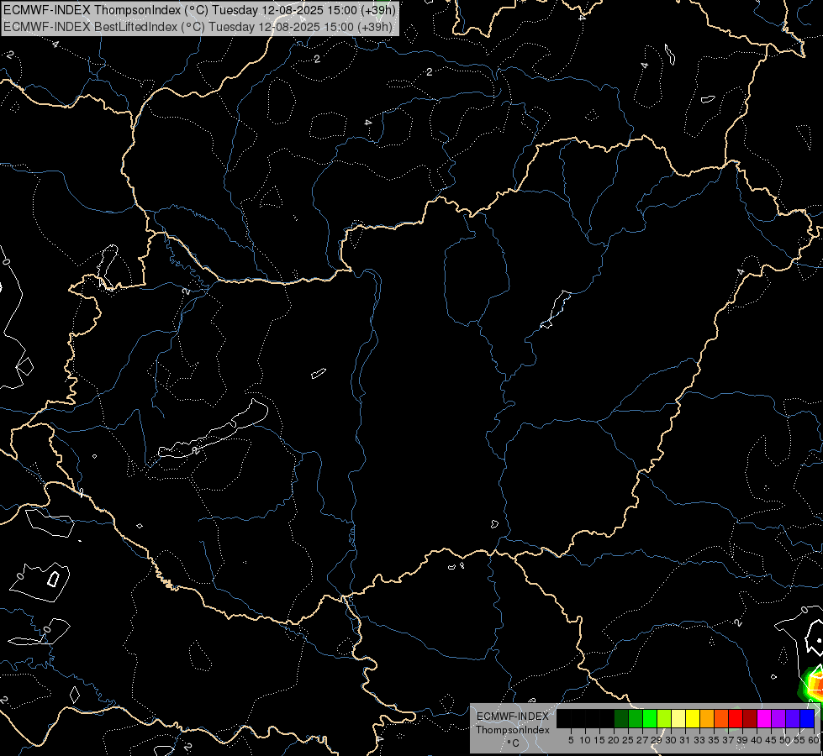Click the dark green 20–25 legend swatch
823x756 pixels.
click(621, 718)
